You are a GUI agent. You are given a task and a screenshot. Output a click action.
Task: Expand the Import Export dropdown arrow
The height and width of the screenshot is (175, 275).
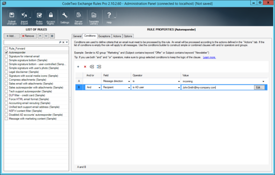[x=30, y=18]
